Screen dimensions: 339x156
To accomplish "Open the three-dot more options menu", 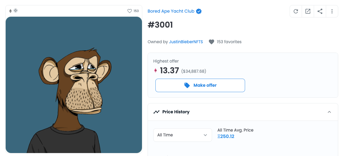I will (x=332, y=11).
